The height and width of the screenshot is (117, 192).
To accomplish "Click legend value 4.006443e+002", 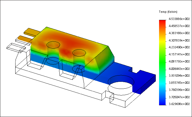I will pos(179,69).
